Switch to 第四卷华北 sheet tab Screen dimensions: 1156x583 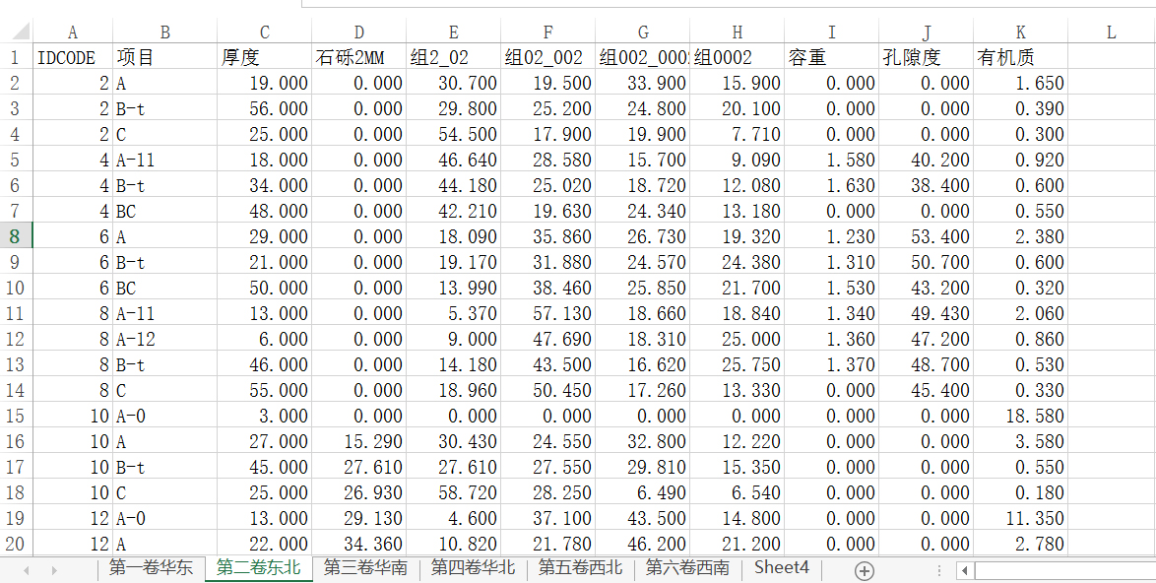point(473,568)
